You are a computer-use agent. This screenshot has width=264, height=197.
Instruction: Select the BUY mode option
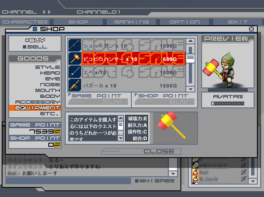pos(35,40)
